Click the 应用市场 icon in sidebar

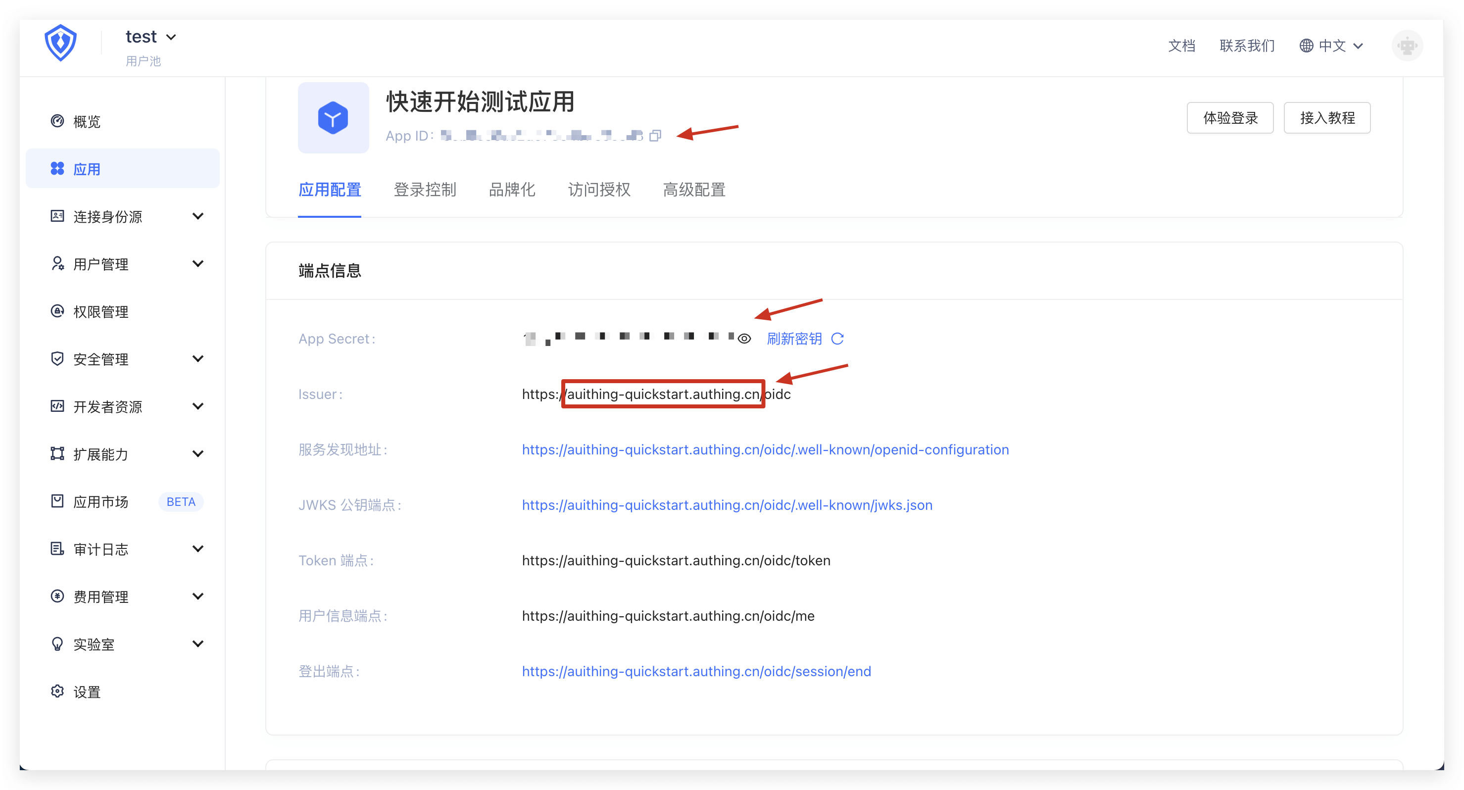(57, 501)
